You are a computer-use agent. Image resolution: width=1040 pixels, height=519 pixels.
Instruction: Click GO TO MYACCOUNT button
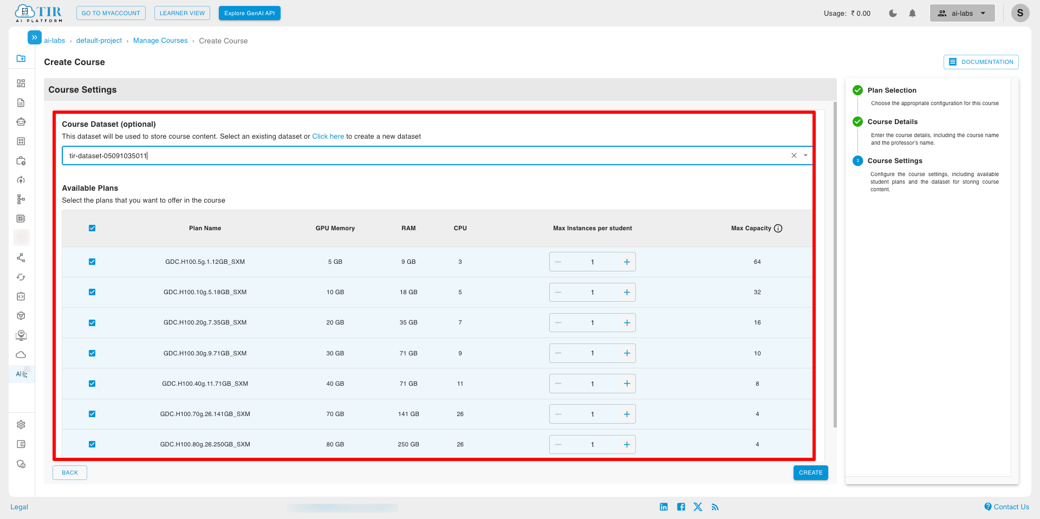click(x=111, y=13)
